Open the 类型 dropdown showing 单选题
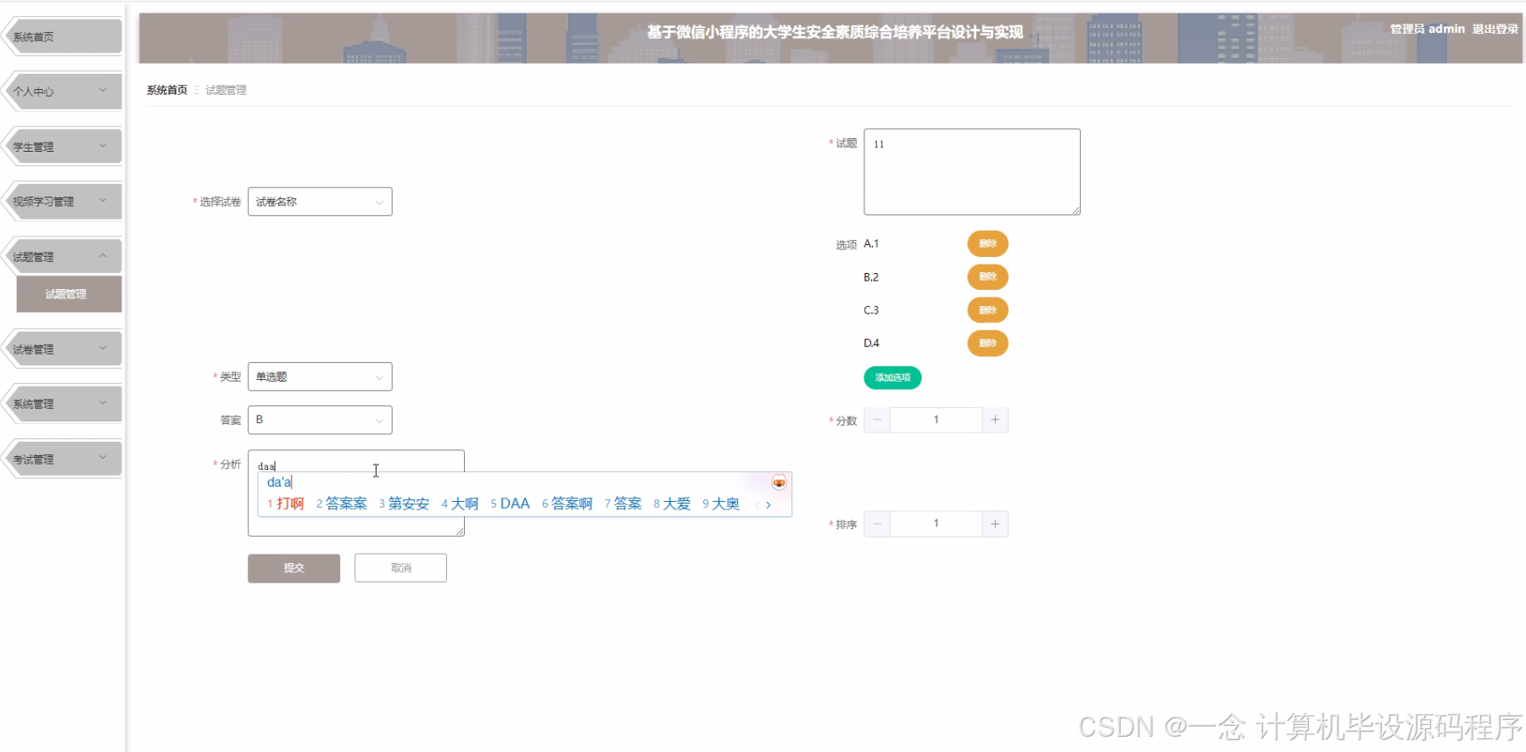The image size is (1526, 752). tap(320, 376)
